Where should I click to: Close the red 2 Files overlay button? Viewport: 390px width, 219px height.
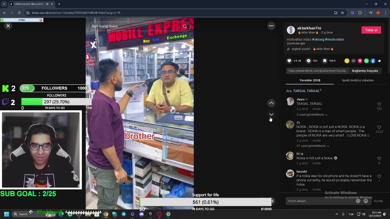(41, 20)
